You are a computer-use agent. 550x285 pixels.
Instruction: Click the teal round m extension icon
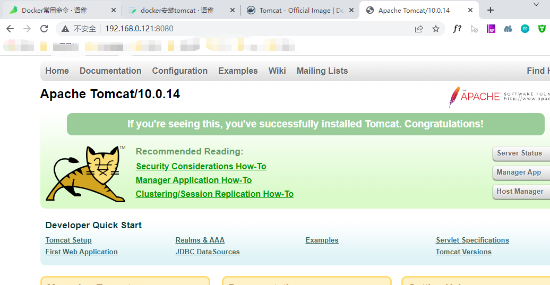click(x=525, y=29)
